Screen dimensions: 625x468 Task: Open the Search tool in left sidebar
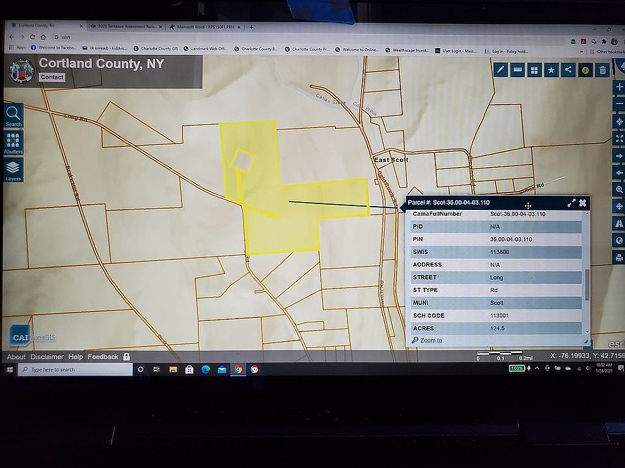(13, 116)
